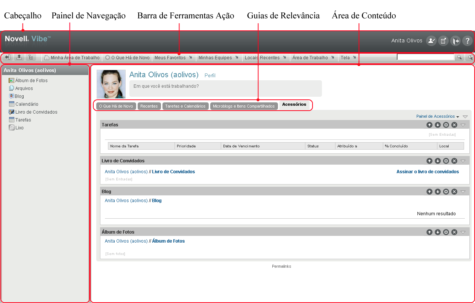Open O Que Há de Novo in toolbar
This screenshot has height=303, width=475.
click(127, 58)
